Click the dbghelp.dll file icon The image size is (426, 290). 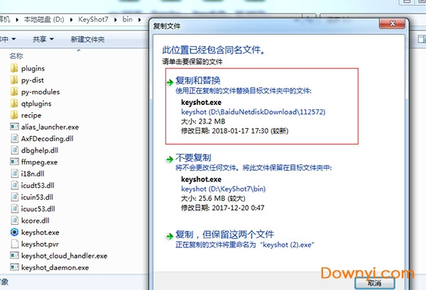click(14, 150)
